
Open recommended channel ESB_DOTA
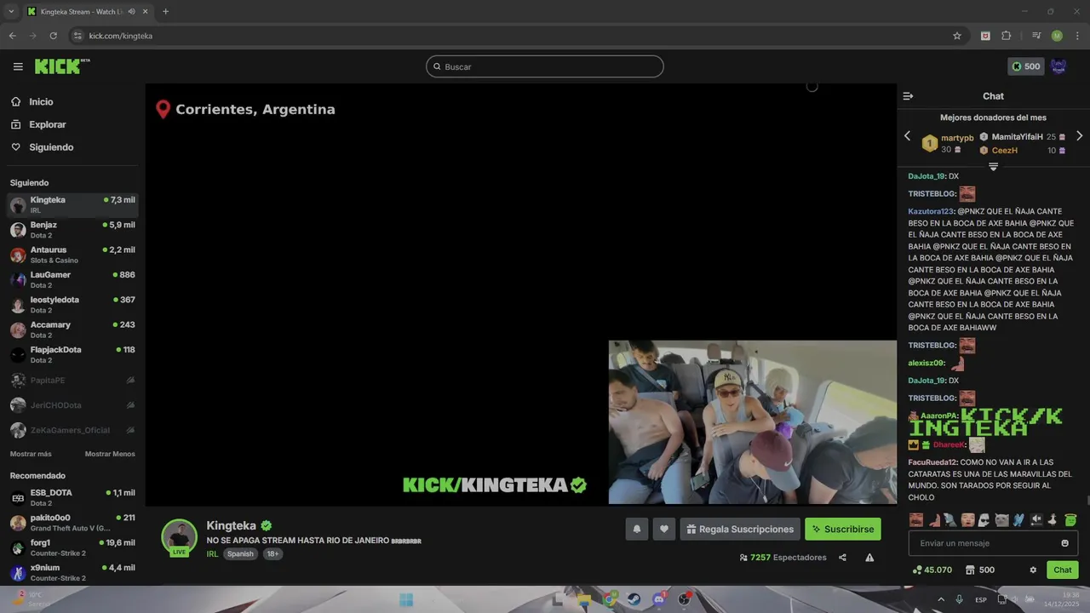tap(72, 498)
